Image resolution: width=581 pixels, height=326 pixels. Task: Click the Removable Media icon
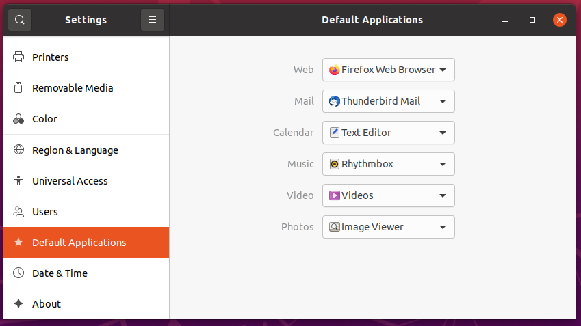coord(18,87)
